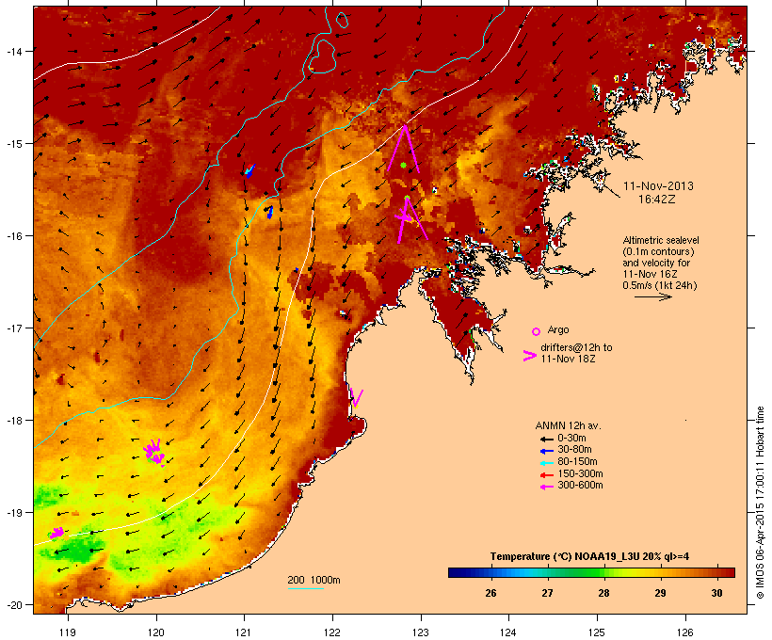Click the latitude axis label -14
This screenshot has width=772, height=640.
pos(14,51)
